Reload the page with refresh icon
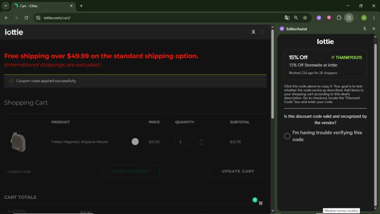The width and height of the screenshot is (380, 214). (x=26, y=18)
